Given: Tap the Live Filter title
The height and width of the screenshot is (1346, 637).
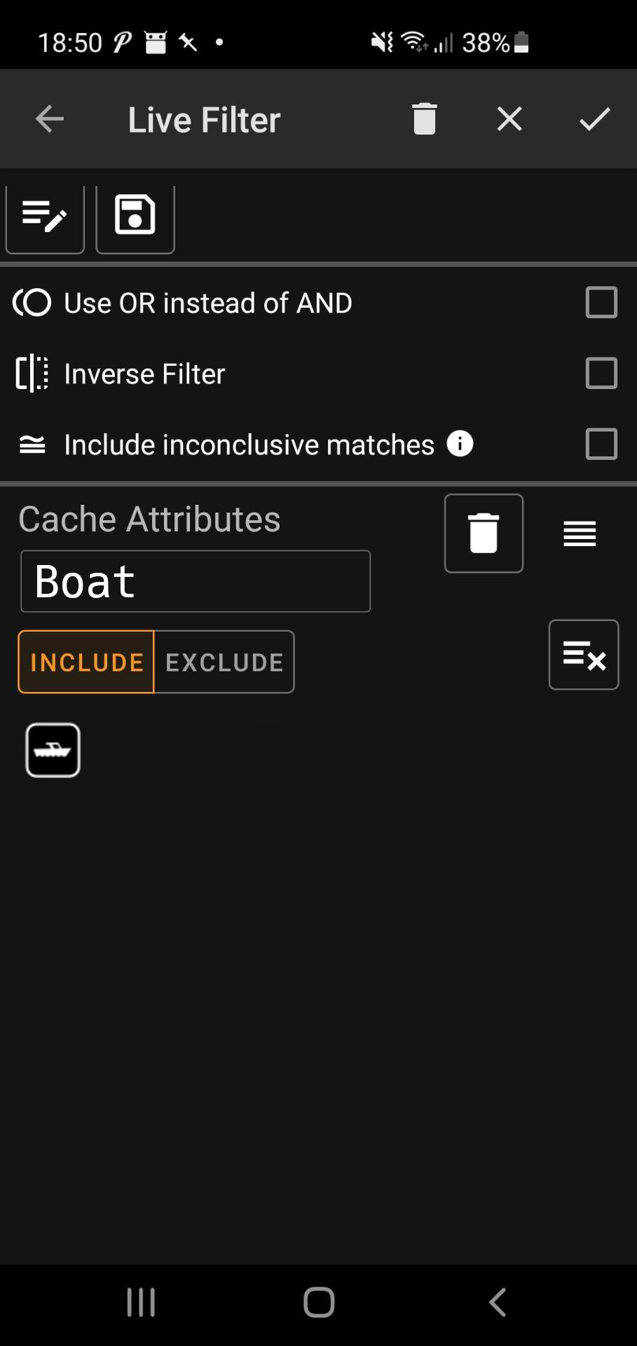Looking at the screenshot, I should click(x=203, y=119).
